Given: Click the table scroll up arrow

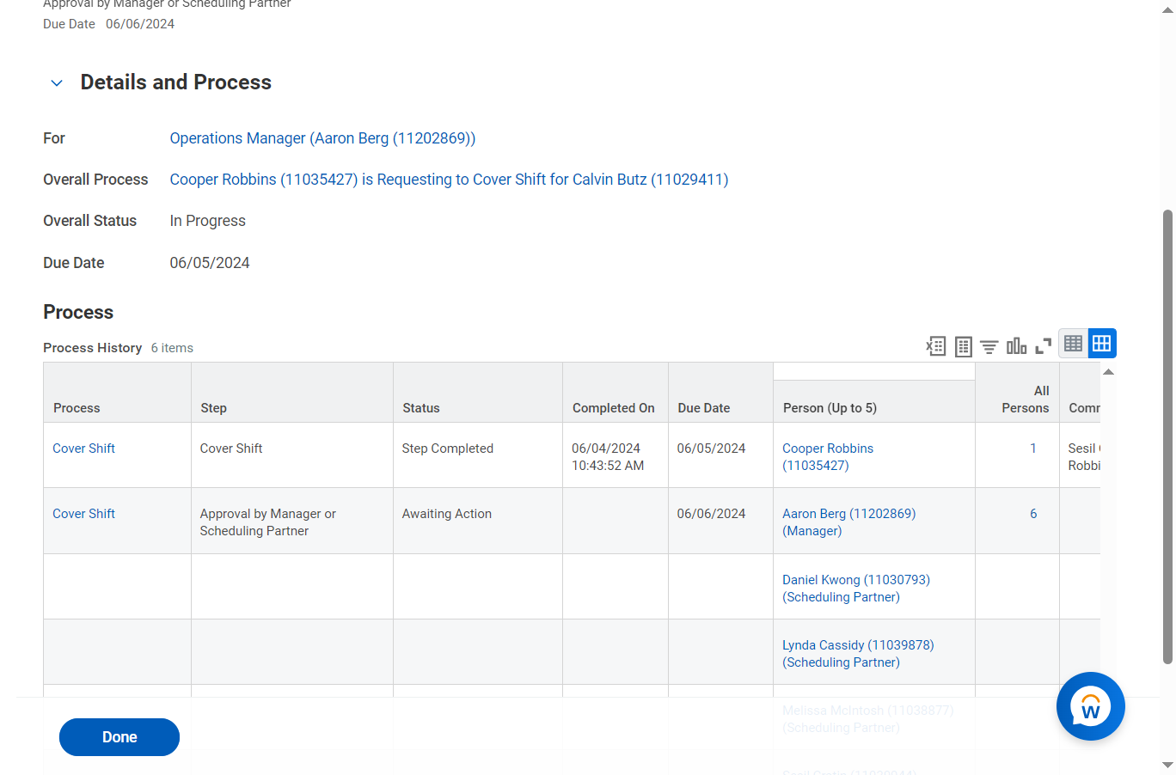Looking at the screenshot, I should tap(1108, 372).
